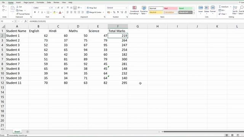
Task: Decrease font size with the smaller A
Action: coord(62,8)
